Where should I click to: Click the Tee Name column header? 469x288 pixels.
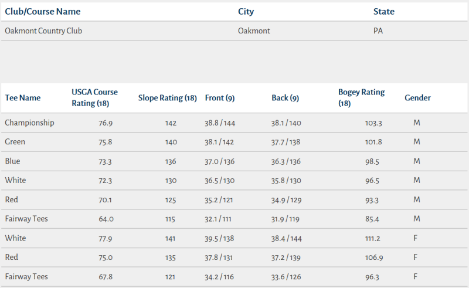pyautogui.click(x=23, y=98)
